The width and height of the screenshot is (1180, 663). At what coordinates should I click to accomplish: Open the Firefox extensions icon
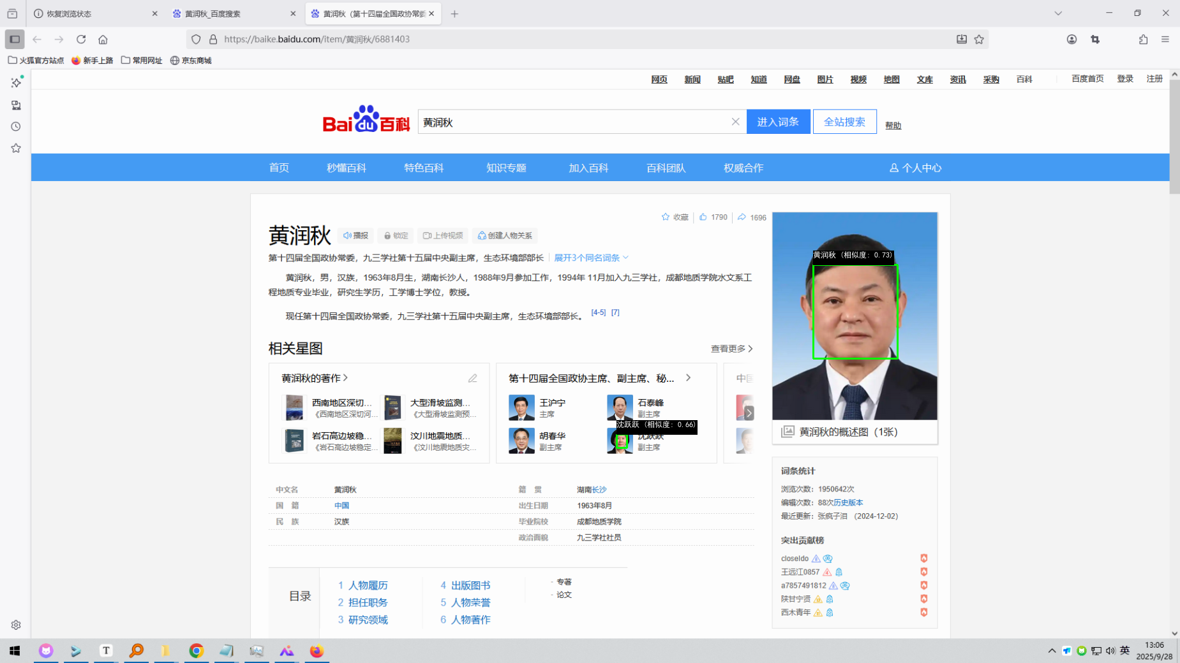(1143, 39)
